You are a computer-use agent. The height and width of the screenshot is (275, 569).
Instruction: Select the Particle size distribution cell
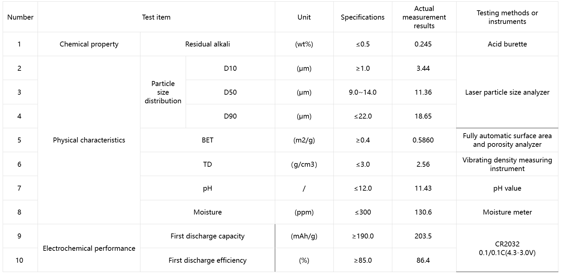(163, 92)
